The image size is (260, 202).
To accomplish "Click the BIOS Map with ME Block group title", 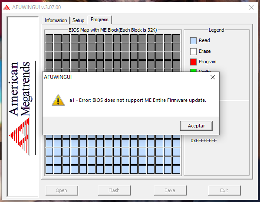I will pos(113,30).
